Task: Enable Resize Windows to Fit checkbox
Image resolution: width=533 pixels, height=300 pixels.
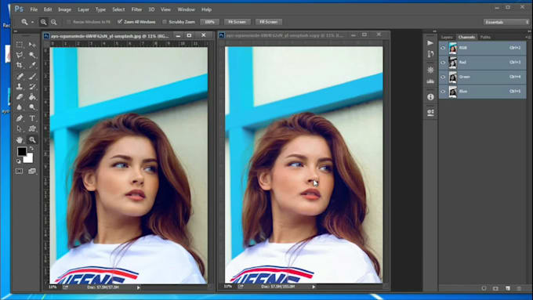Action: 69,22
